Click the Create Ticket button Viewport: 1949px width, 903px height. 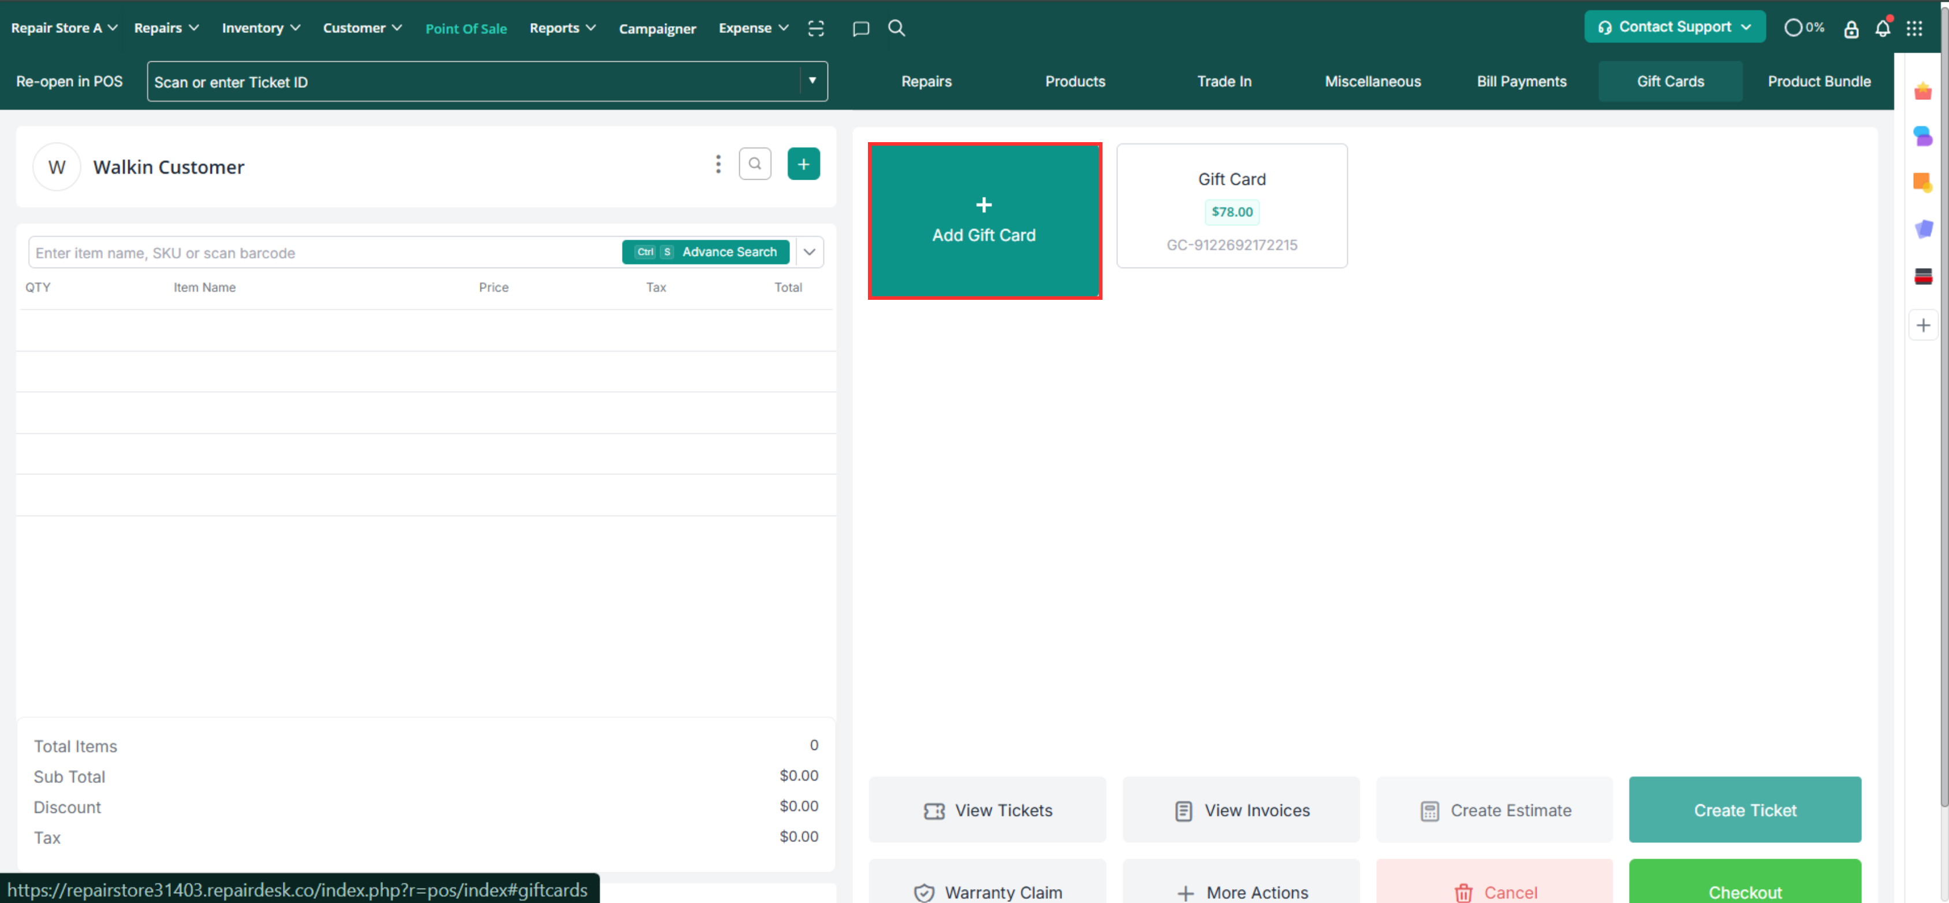pyautogui.click(x=1745, y=810)
